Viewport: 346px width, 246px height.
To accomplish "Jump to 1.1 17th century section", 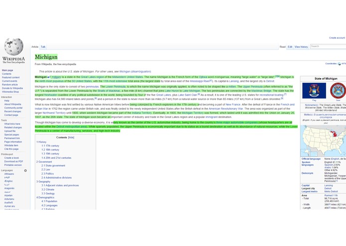I will (x=50, y=146).
